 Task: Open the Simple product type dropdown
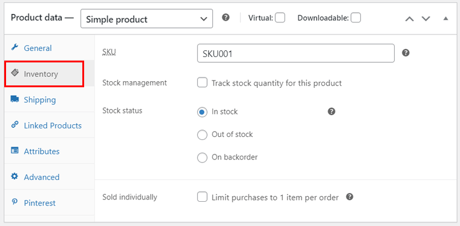pyautogui.click(x=146, y=19)
